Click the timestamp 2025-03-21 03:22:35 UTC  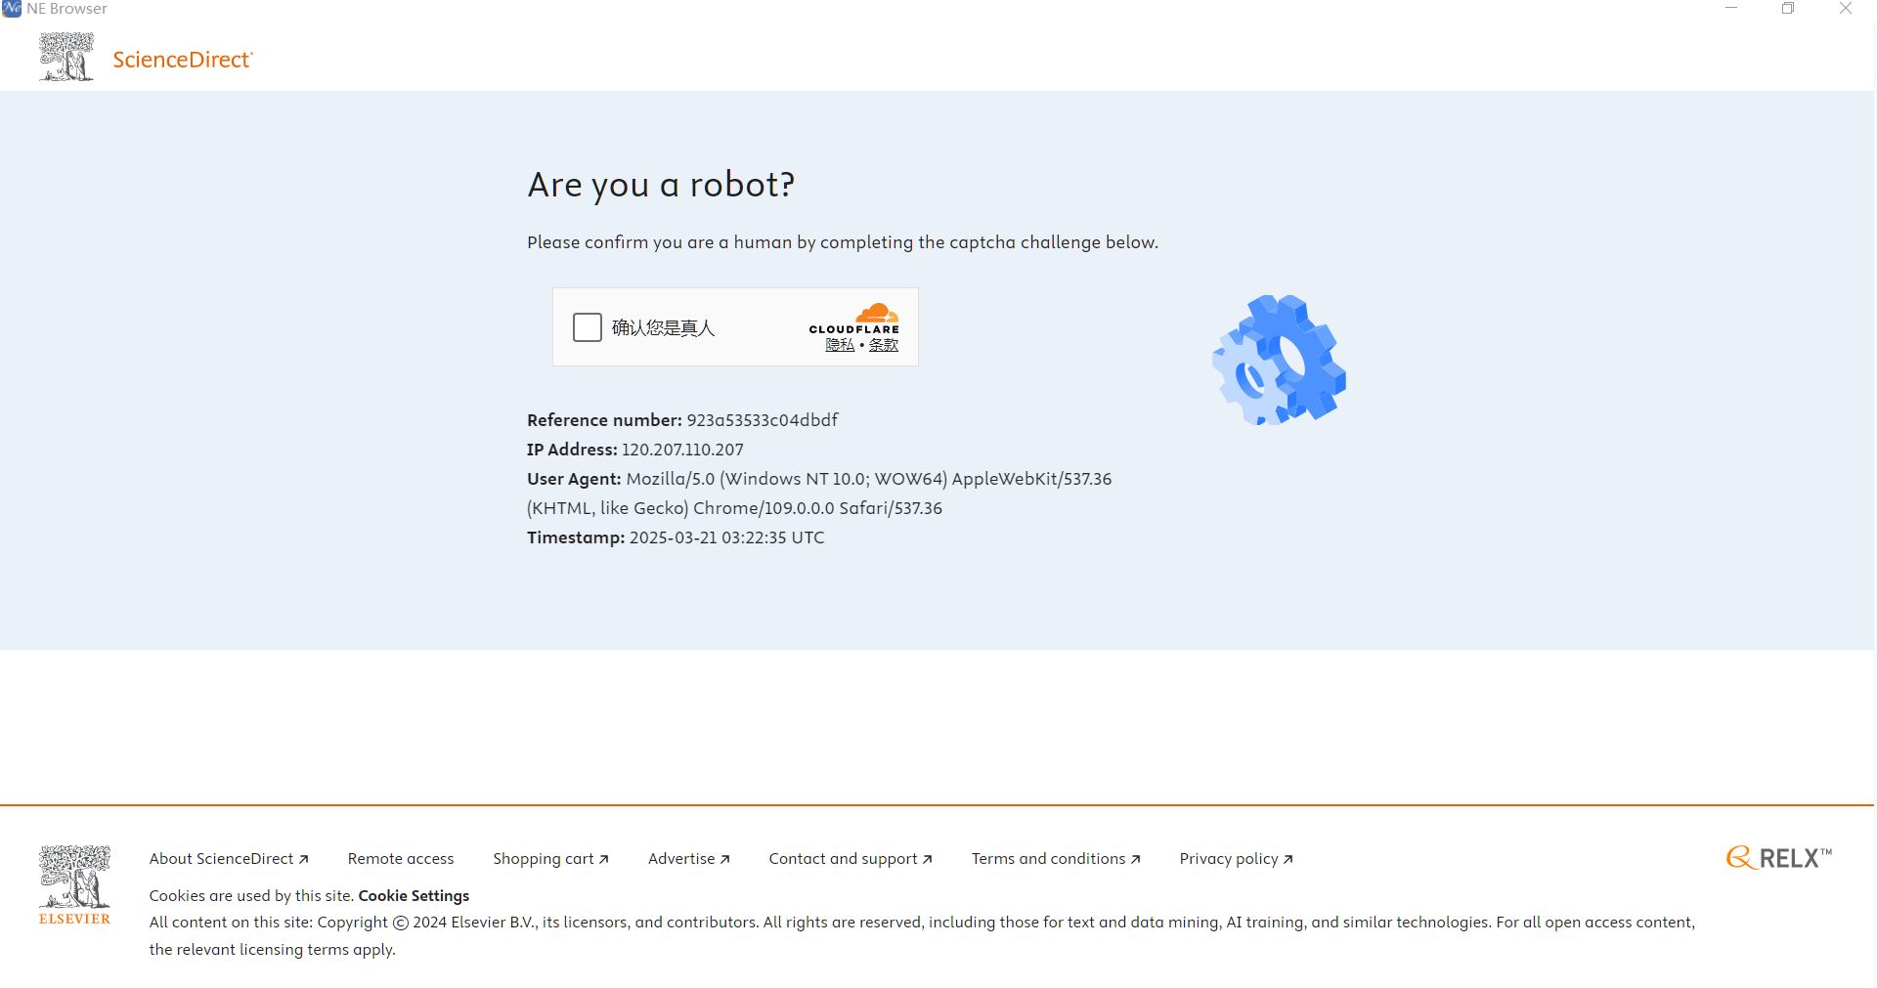click(x=726, y=537)
